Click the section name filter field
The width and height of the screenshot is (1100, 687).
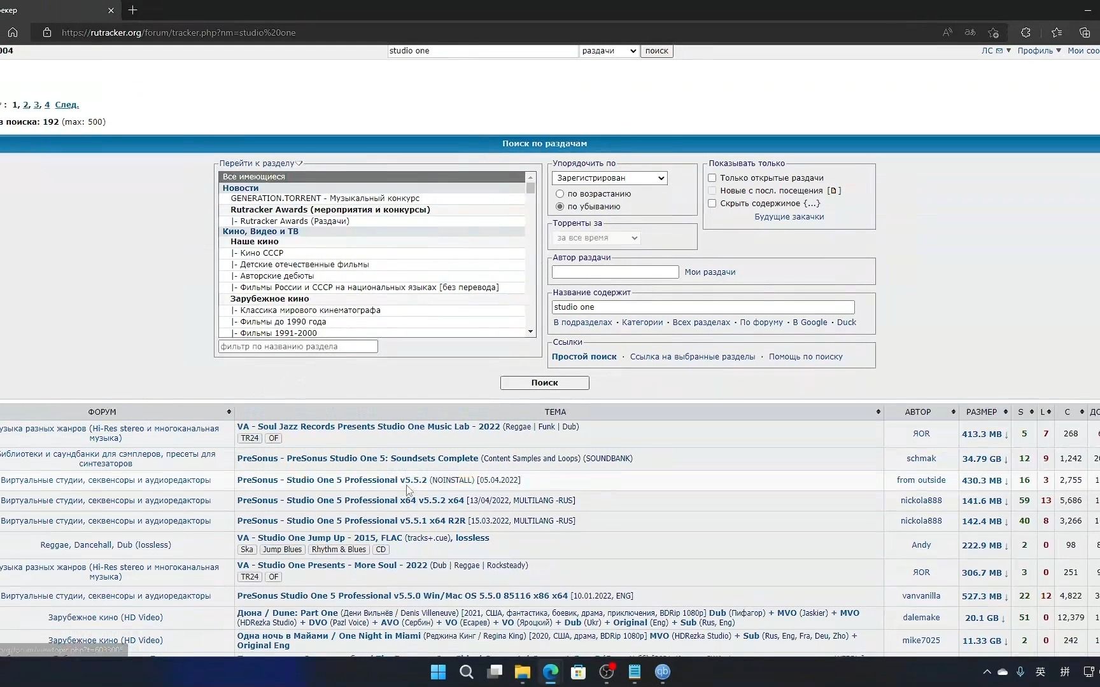[x=298, y=347]
